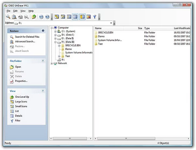Collapse the File/Folder panel
This screenshot has width=196, height=150.
[43, 61]
